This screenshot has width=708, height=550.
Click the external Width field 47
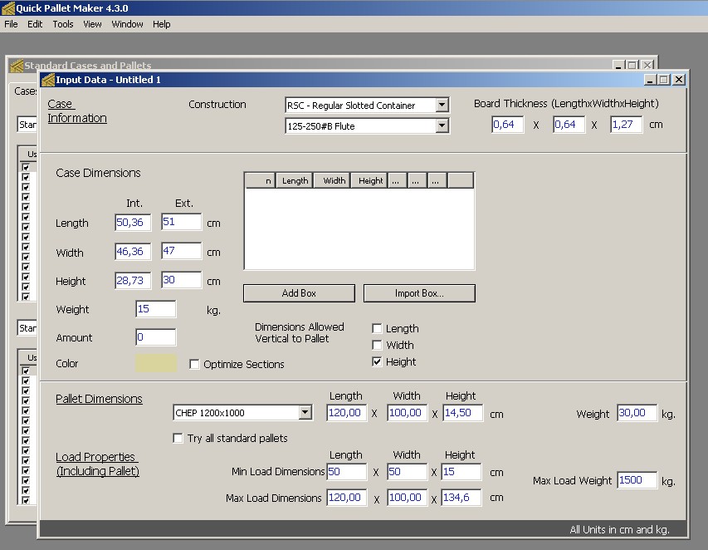click(182, 251)
